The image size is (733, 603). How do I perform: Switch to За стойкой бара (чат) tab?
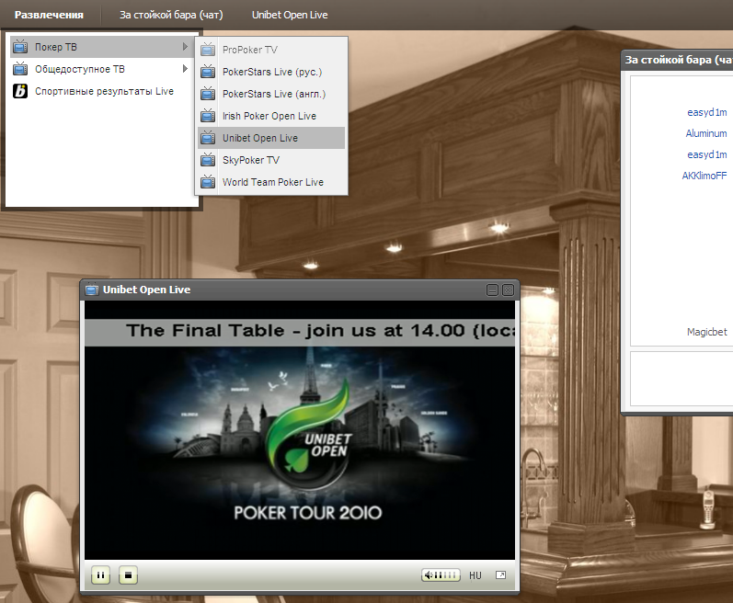pos(171,15)
